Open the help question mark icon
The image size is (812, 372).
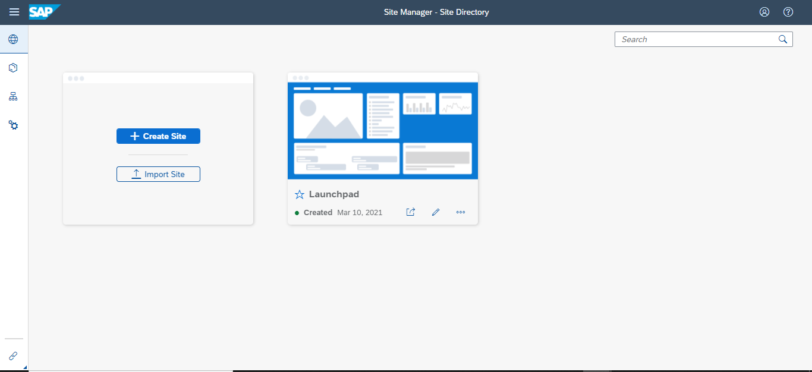[788, 12]
